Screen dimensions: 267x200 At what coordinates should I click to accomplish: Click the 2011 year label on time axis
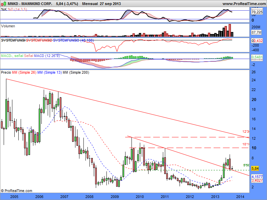(165, 197)
